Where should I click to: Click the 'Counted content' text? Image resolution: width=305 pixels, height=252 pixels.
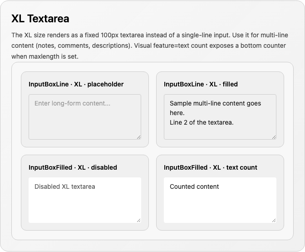[x=194, y=186]
